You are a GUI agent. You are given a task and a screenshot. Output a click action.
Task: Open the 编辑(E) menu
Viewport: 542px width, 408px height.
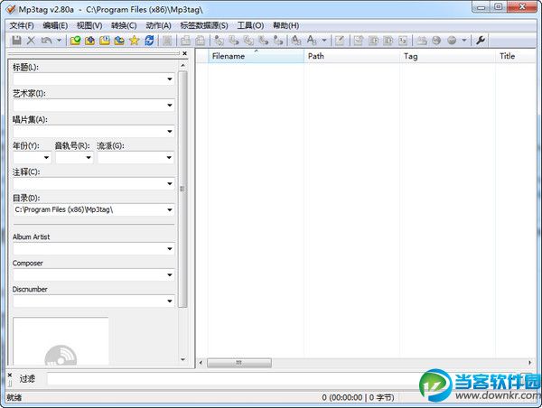click(55, 25)
